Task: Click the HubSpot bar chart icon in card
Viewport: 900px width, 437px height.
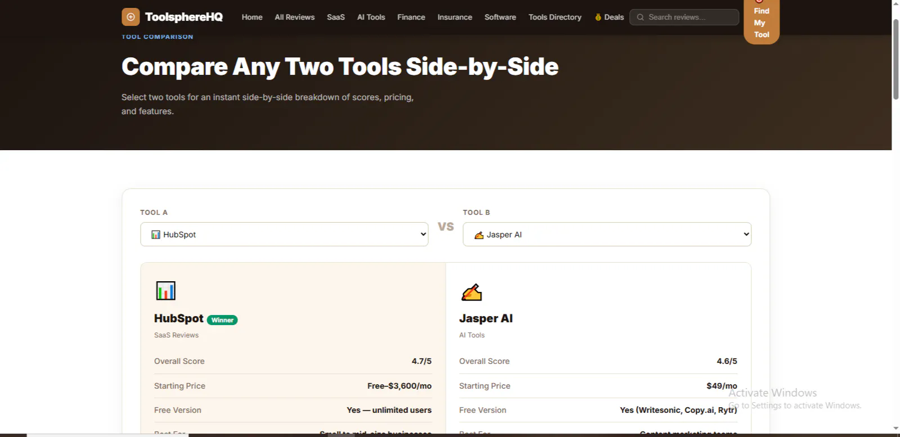Action: pos(165,291)
